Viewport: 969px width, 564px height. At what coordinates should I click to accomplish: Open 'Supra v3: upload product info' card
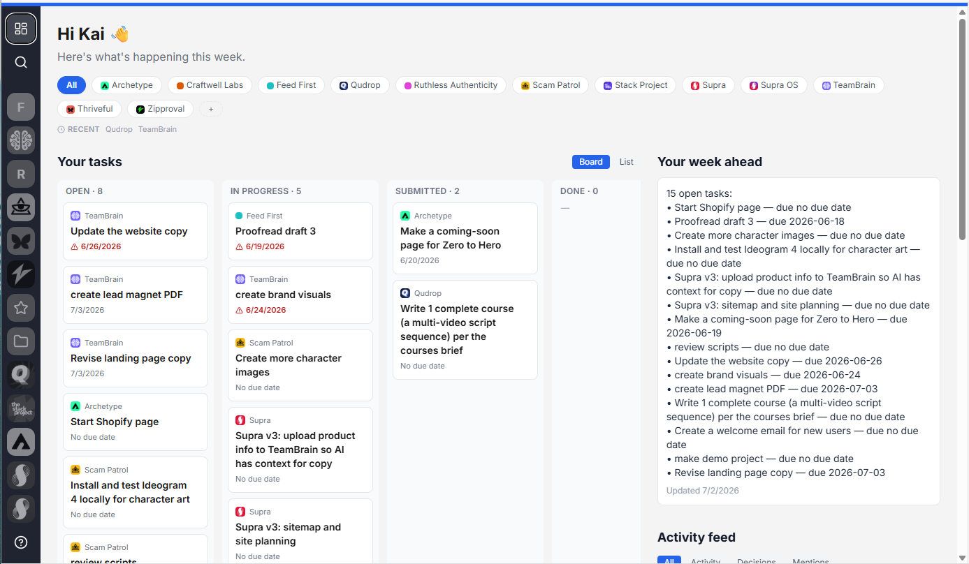300,450
